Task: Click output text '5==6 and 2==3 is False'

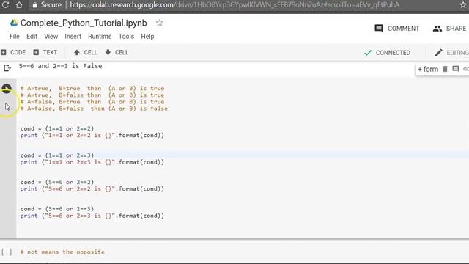Action: pyautogui.click(x=60, y=66)
